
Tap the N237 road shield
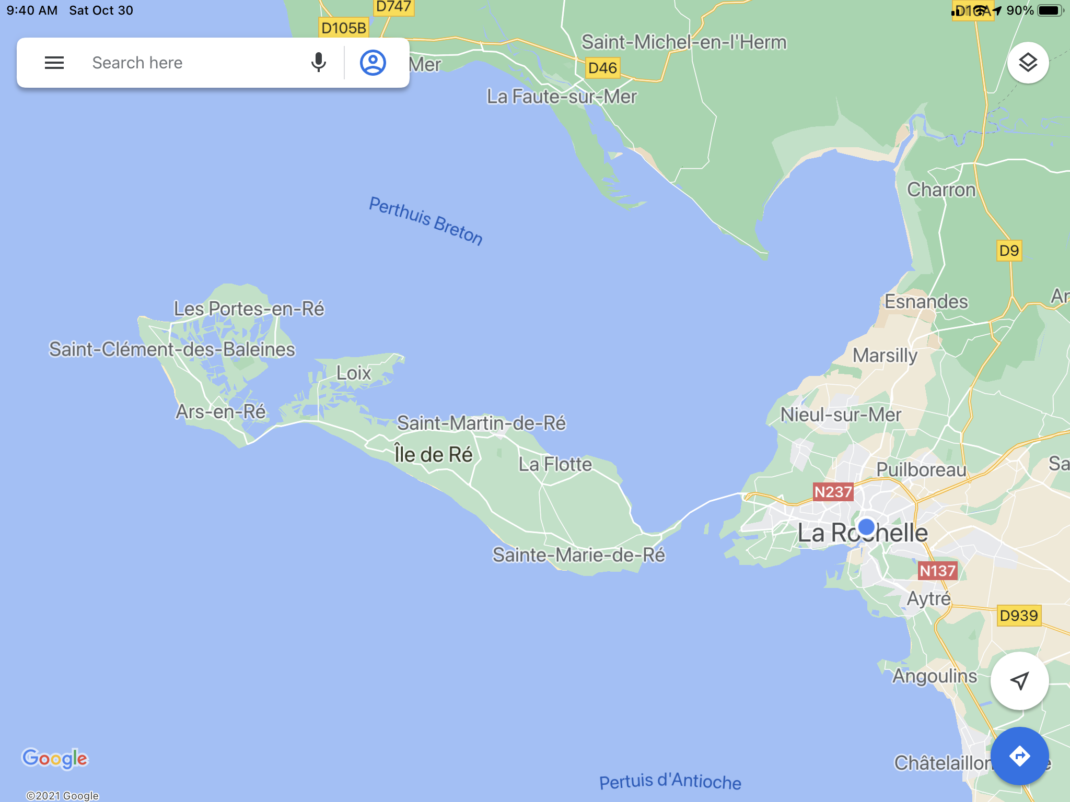coord(833,492)
